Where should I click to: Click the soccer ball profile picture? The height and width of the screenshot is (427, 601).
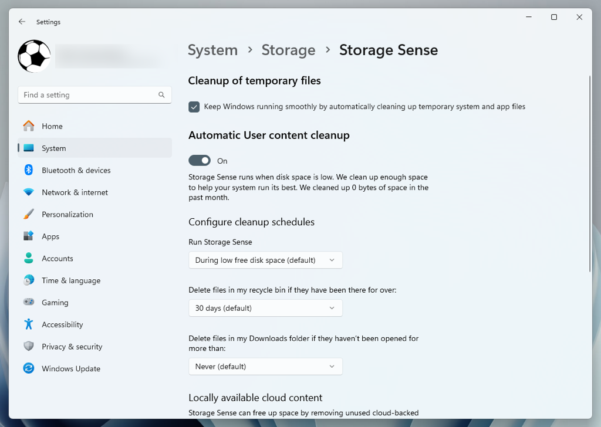coord(34,56)
